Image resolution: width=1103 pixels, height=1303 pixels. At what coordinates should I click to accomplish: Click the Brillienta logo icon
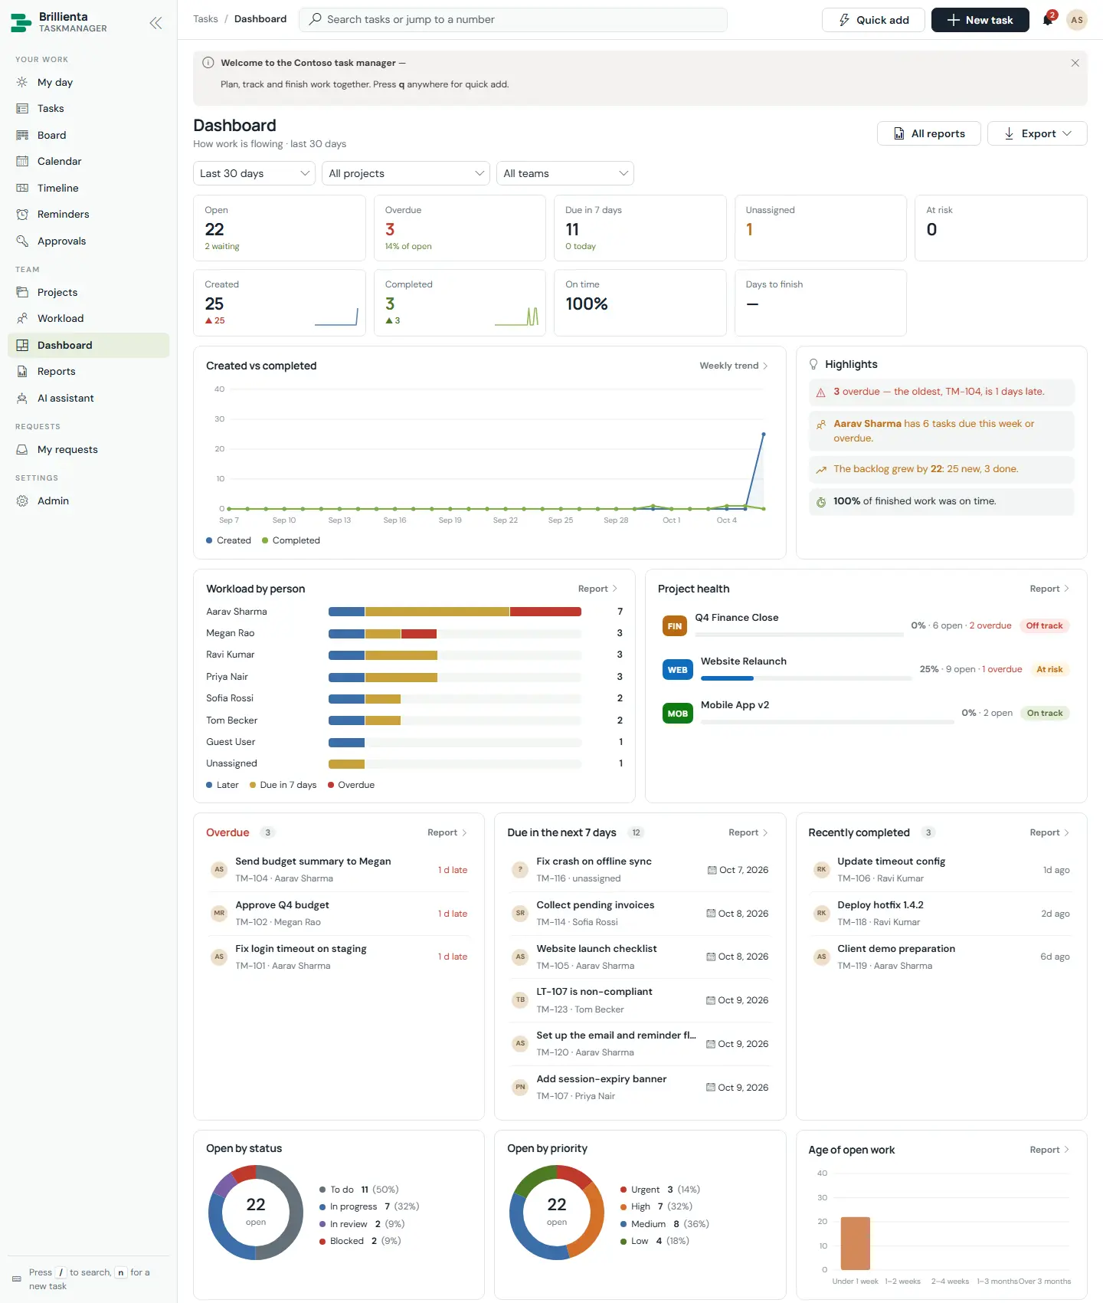(21, 22)
